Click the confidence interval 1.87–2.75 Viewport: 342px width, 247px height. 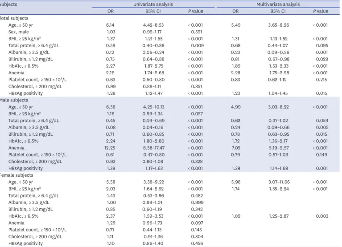click(154, 66)
